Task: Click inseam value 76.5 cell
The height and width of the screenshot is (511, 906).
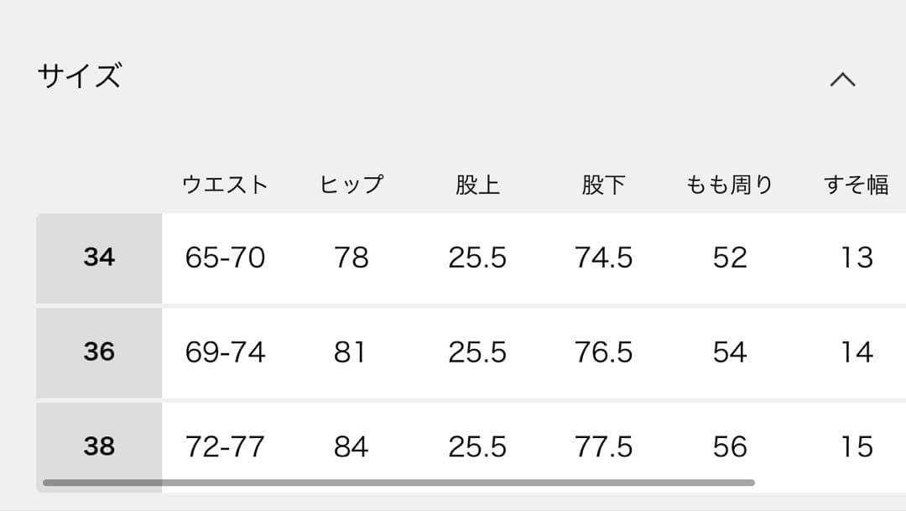Action: pyautogui.click(x=603, y=352)
